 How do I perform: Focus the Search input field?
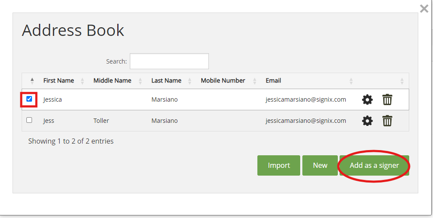pos(169,61)
